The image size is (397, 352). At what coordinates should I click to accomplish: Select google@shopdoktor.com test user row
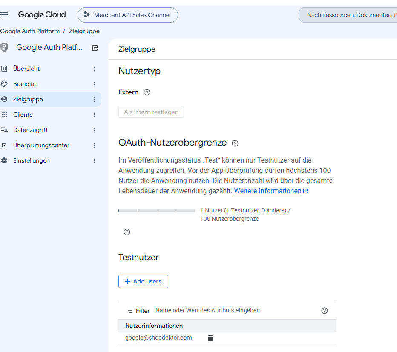click(x=227, y=338)
